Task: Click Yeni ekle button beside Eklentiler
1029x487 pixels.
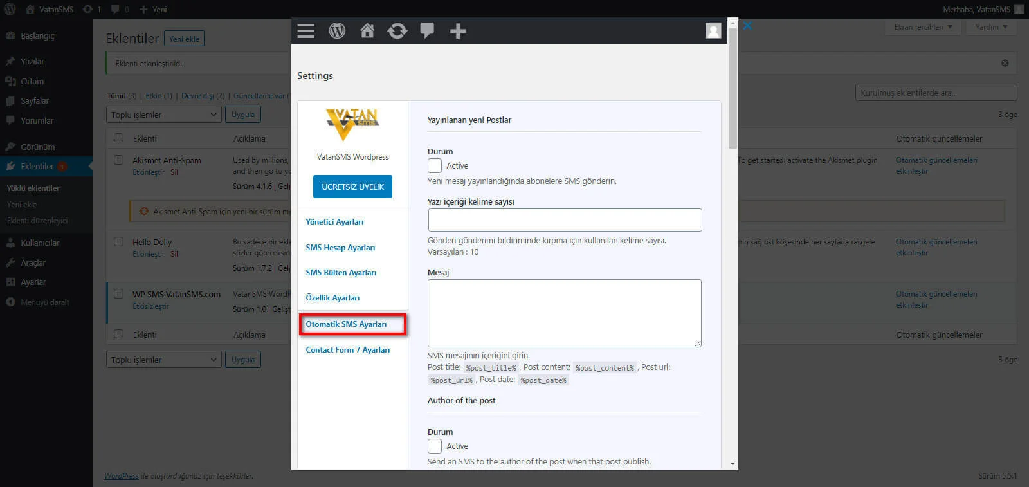Action: pyautogui.click(x=184, y=39)
